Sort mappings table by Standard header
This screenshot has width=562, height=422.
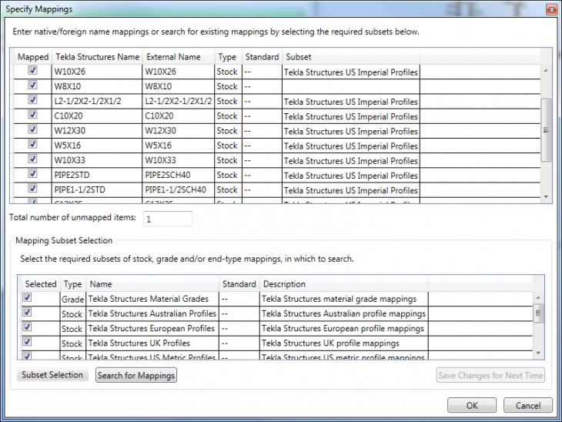coord(262,57)
